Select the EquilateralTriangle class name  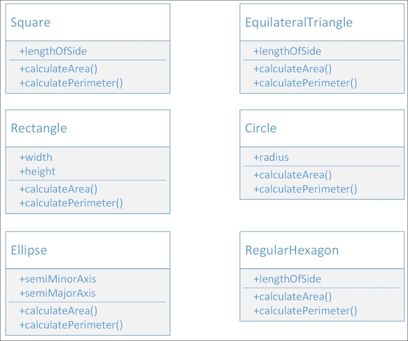click(298, 23)
